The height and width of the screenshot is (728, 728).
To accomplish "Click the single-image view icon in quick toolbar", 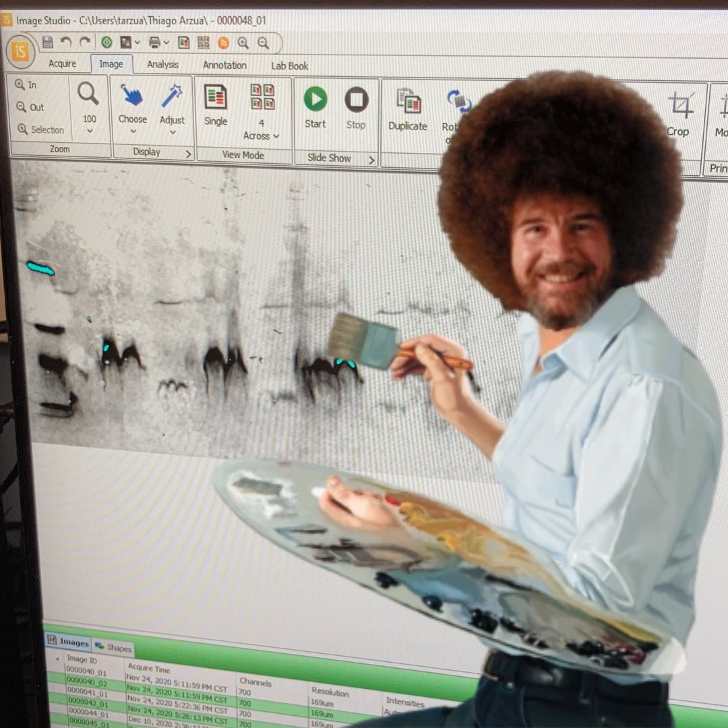I will (184, 42).
